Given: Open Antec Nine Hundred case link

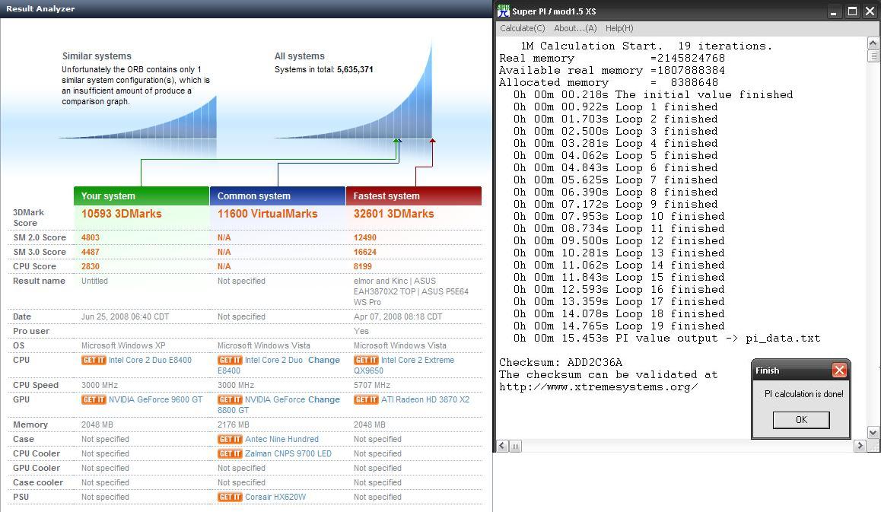Looking at the screenshot, I should coord(281,440).
